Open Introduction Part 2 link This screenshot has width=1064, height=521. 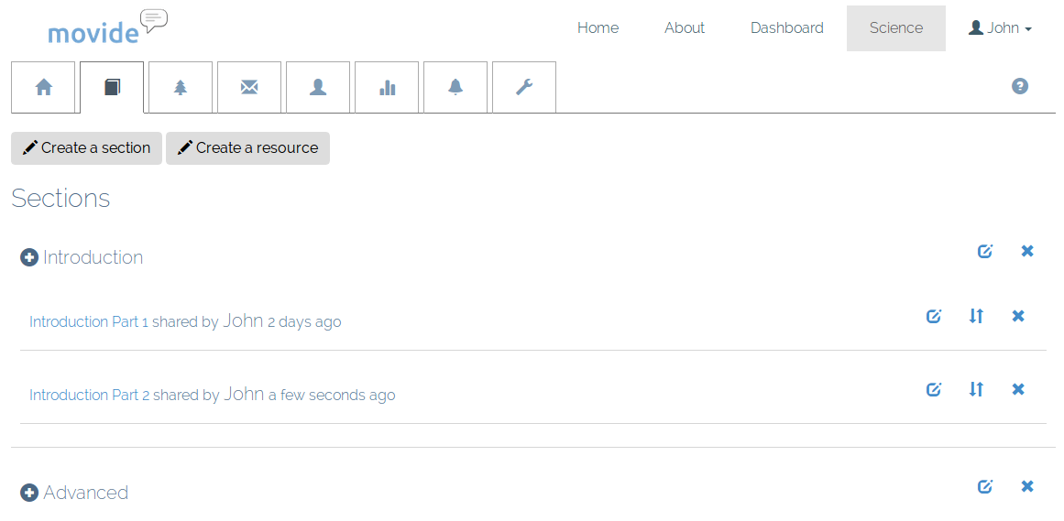pyautogui.click(x=90, y=395)
